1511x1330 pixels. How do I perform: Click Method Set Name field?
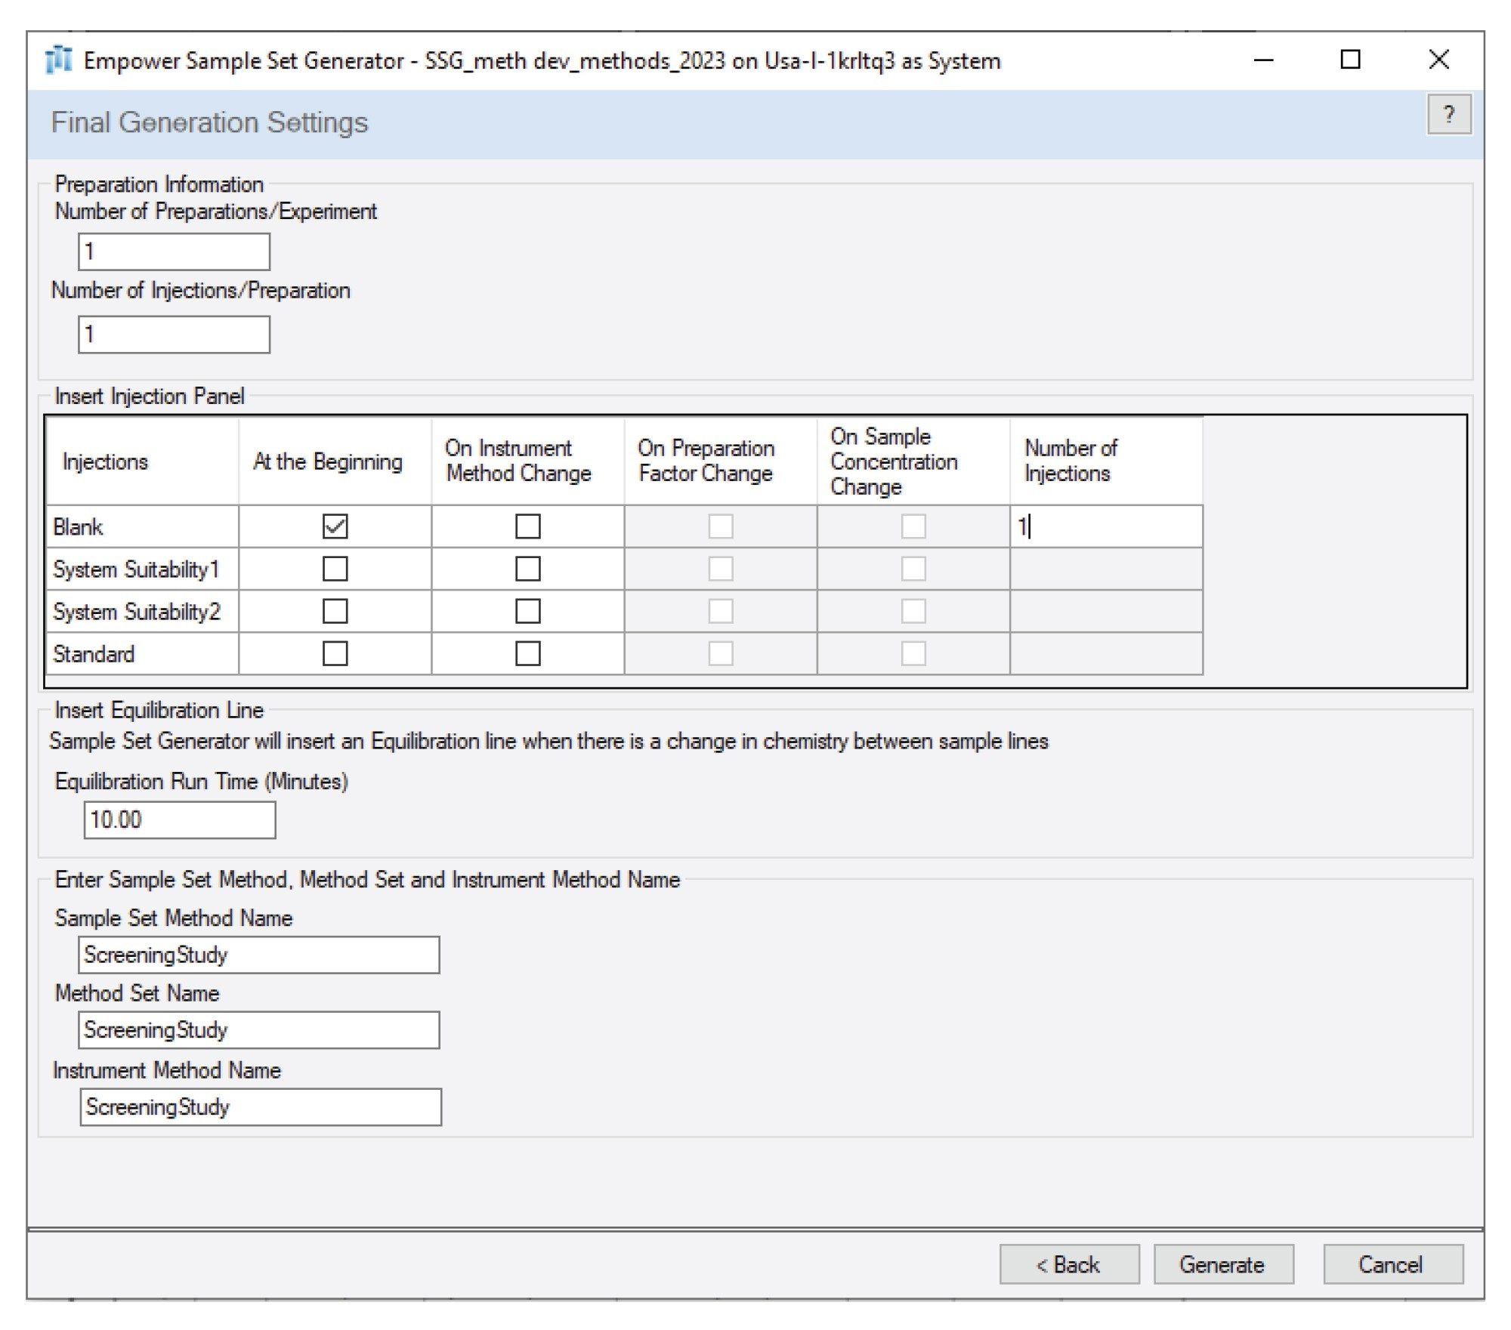(x=258, y=1030)
